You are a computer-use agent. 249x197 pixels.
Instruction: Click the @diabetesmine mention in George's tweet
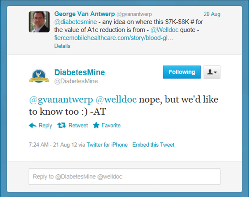pyautogui.click(x=69, y=22)
